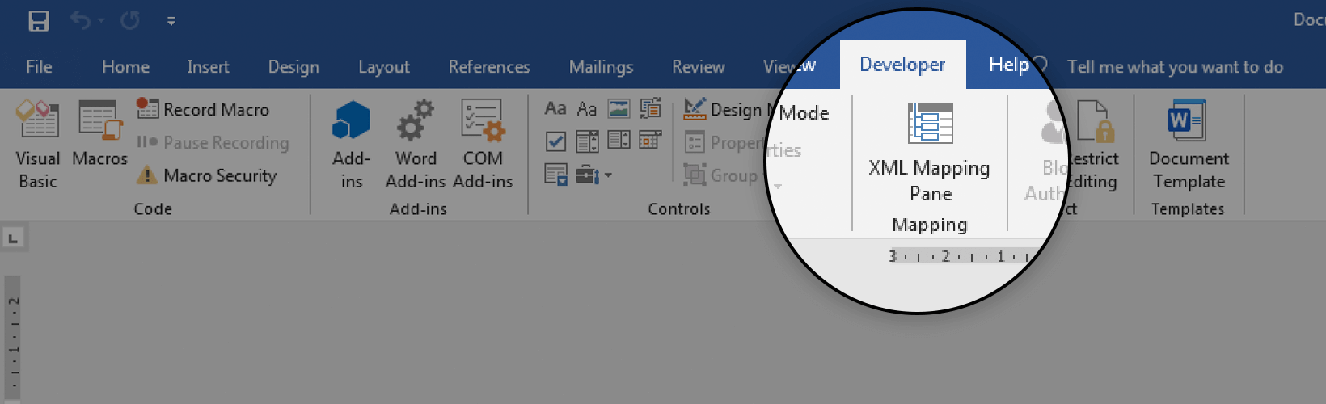Open the Macros dialog
This screenshot has height=404, width=1326.
pyautogui.click(x=99, y=135)
